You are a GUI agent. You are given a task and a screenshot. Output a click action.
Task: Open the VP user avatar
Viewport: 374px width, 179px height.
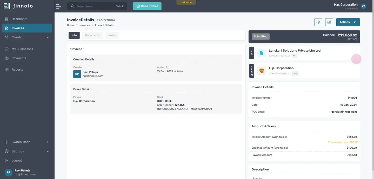(x=363, y=6)
